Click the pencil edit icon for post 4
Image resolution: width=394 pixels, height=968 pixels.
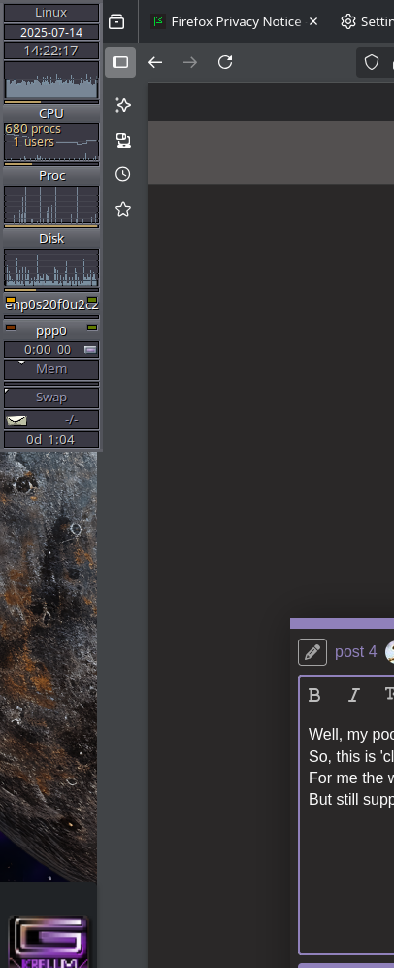pyautogui.click(x=312, y=652)
